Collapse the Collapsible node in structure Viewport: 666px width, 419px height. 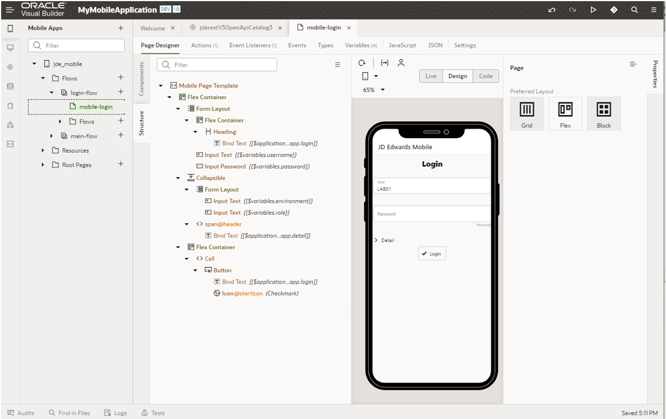click(x=178, y=178)
